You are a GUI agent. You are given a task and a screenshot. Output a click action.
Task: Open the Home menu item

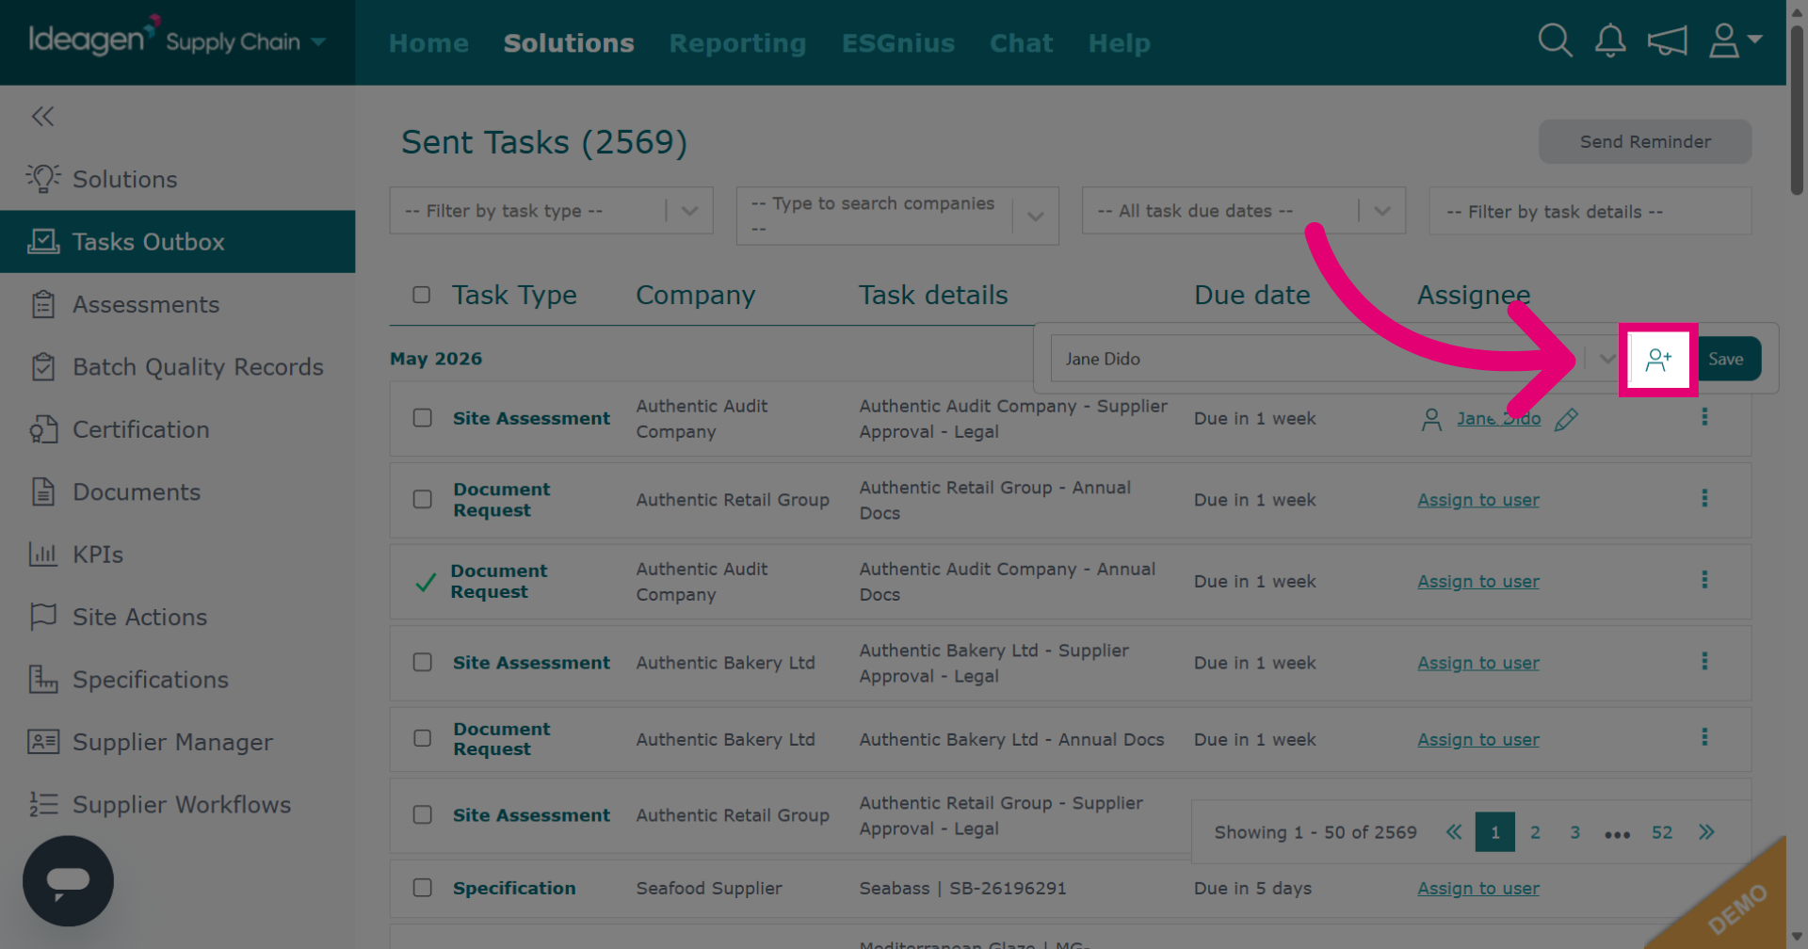point(428,43)
